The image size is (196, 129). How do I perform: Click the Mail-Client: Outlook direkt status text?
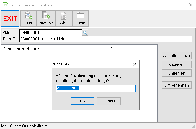coord(24,126)
